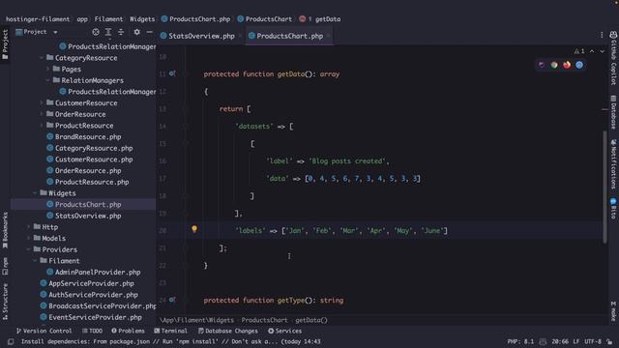
Task: Click the select opened file target icon
Action: (x=96, y=32)
